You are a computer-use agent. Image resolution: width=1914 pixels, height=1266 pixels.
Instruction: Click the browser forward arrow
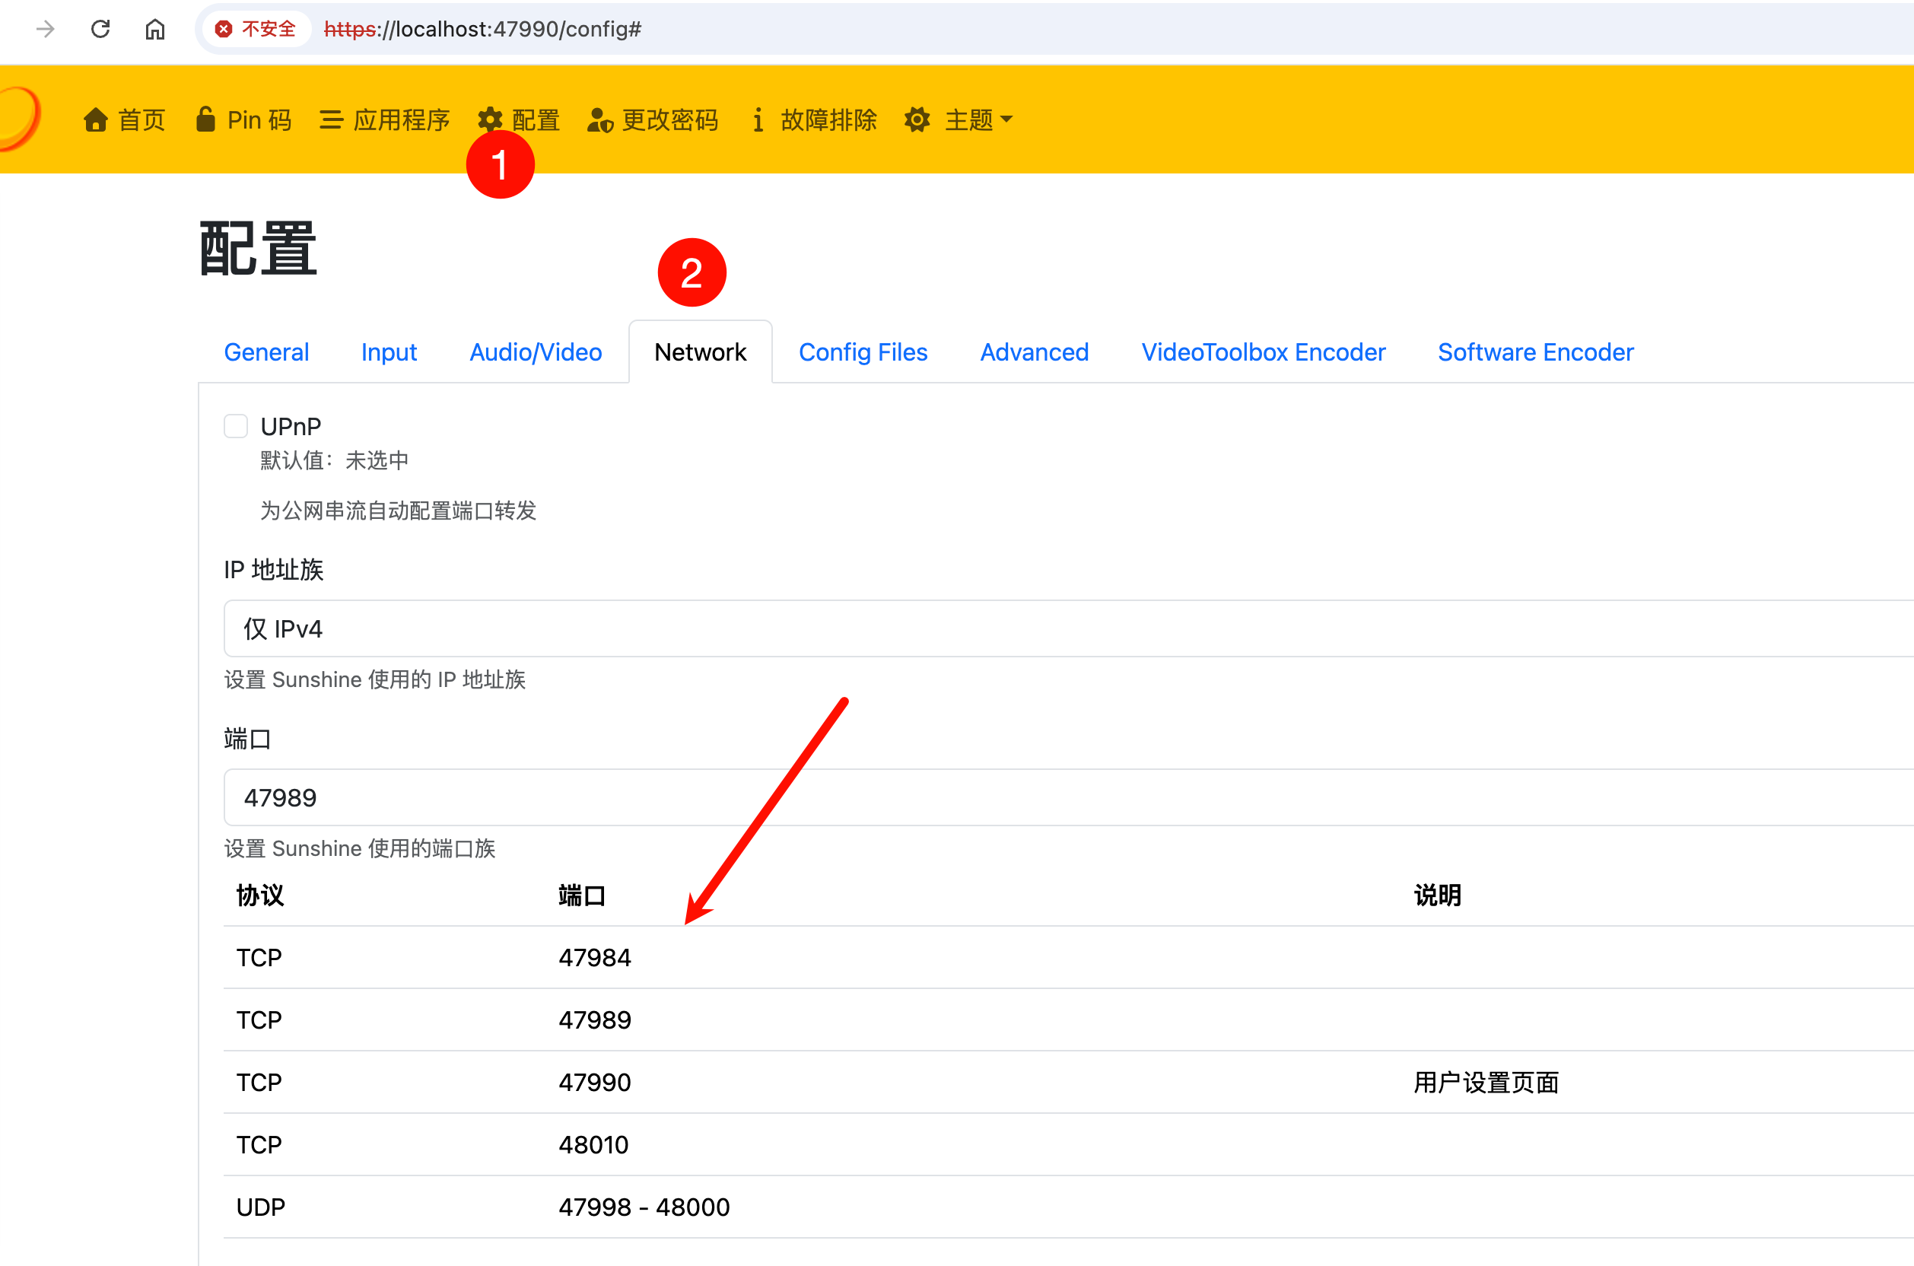[46, 29]
